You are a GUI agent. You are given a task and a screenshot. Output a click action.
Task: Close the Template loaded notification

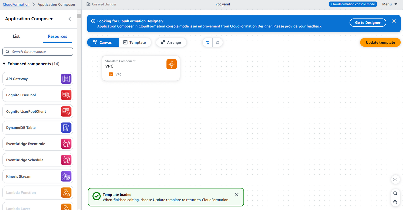point(237,195)
